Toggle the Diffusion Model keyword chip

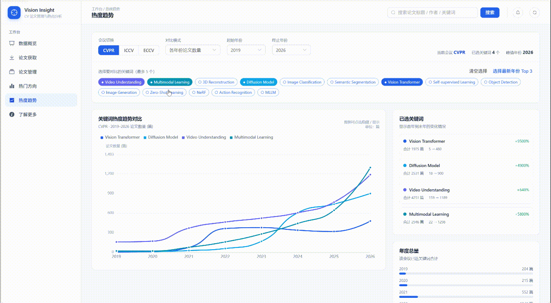click(259, 82)
